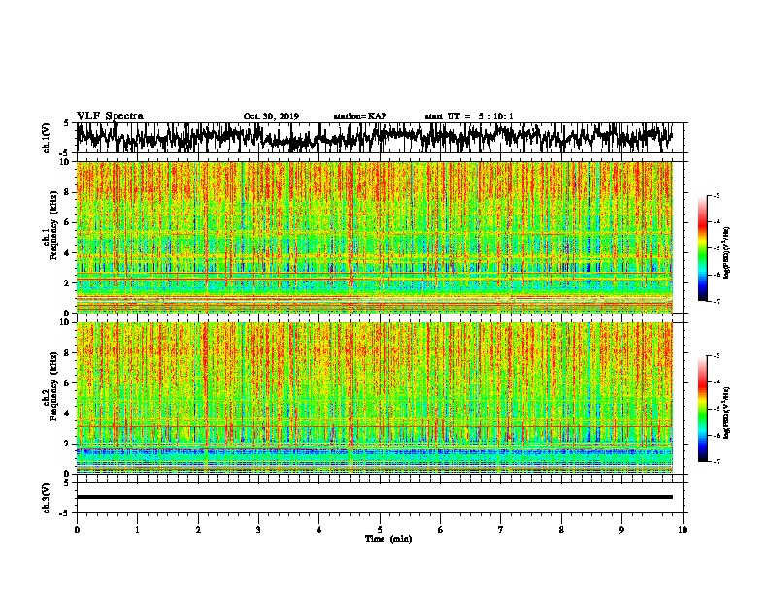Click the ch.1 voltage waveform trace
Viewport: 769px width, 594px height.
click(374, 138)
